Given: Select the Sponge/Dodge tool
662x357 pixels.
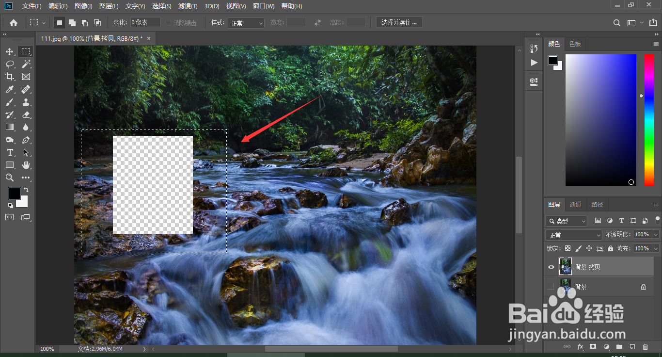Looking at the screenshot, I should click(10, 140).
